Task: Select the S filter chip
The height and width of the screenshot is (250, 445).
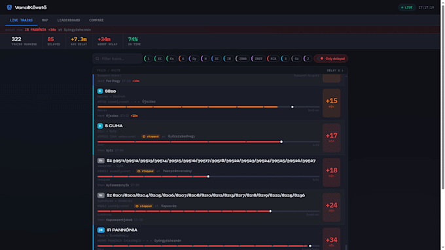Action: (x=285, y=59)
